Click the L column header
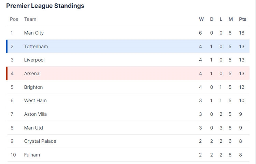This screenshot has width=256, height=164. point(221,19)
